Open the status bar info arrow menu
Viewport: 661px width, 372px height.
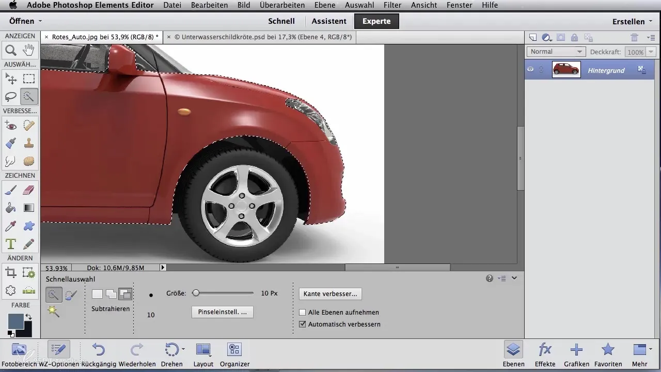[163, 268]
